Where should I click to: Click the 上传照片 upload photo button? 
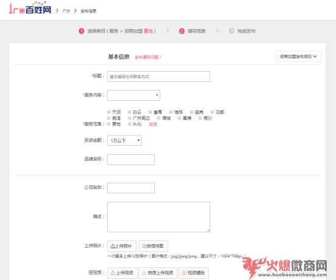(122, 246)
